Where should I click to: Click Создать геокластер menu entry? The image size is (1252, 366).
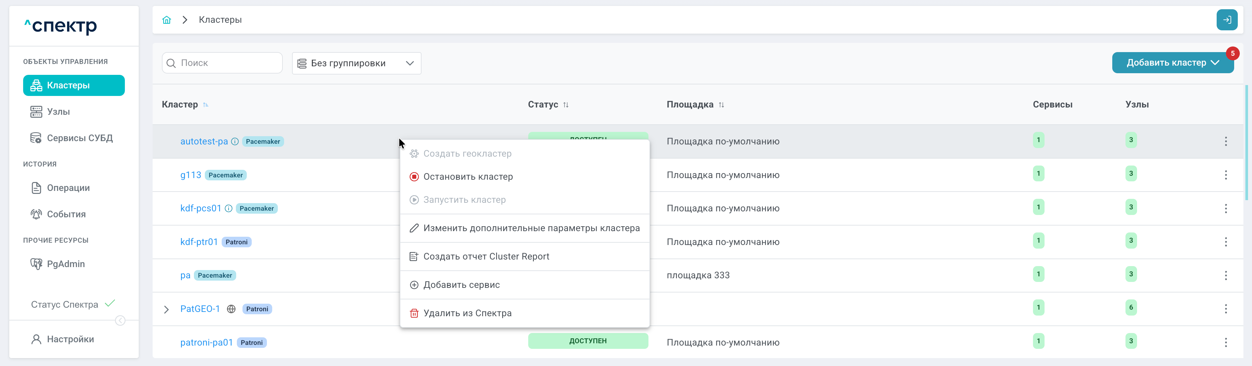click(x=525, y=153)
